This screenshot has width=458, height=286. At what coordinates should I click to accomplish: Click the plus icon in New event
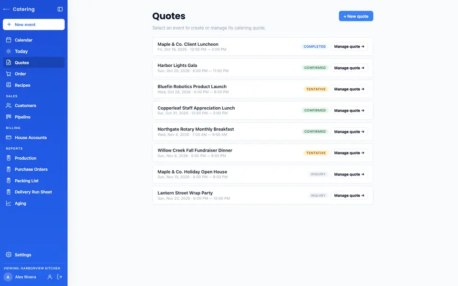[9, 24]
